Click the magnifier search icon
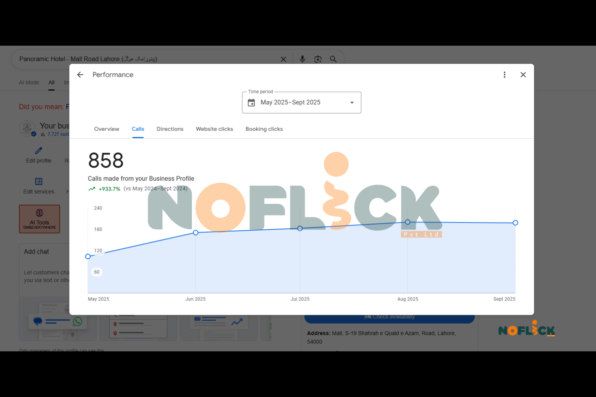The image size is (596, 397). click(x=333, y=59)
